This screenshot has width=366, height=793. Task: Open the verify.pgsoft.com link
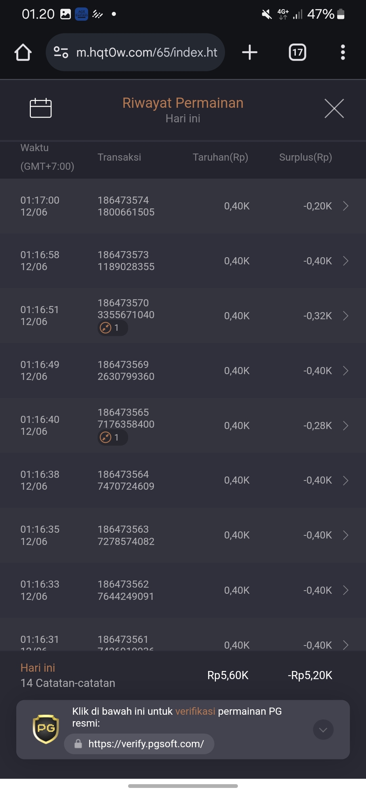tap(146, 744)
